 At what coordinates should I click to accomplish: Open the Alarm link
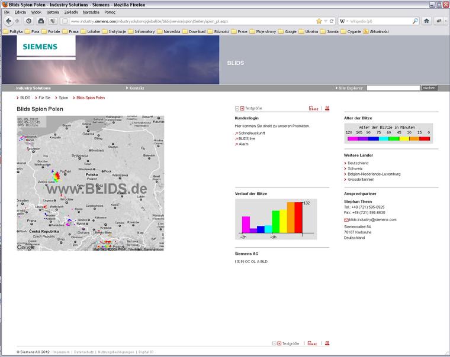click(x=243, y=144)
